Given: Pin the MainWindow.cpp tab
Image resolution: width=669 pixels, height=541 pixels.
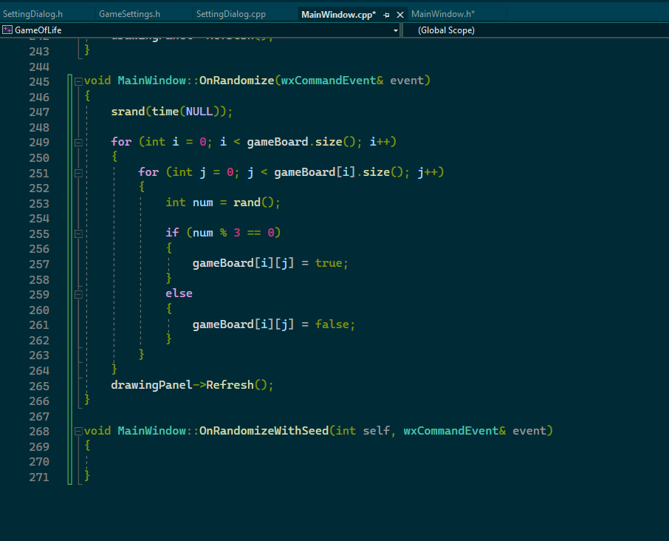Looking at the screenshot, I should [x=388, y=13].
